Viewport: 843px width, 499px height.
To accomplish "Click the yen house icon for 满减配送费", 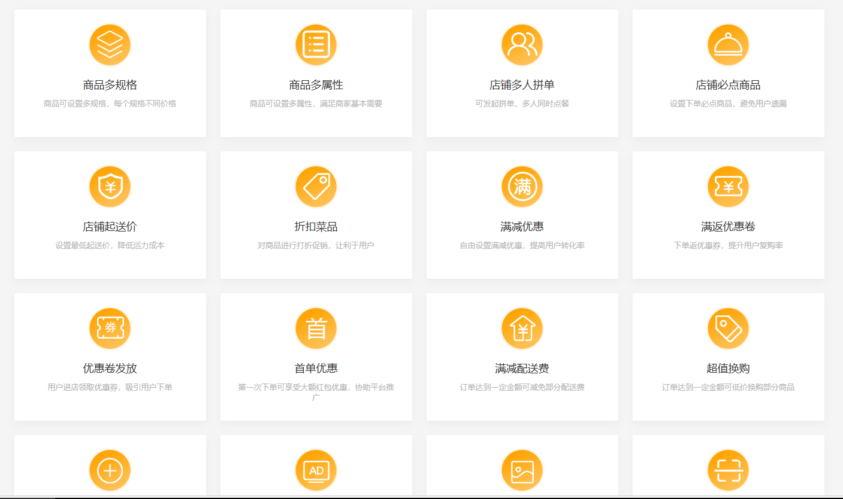I will coord(522,328).
